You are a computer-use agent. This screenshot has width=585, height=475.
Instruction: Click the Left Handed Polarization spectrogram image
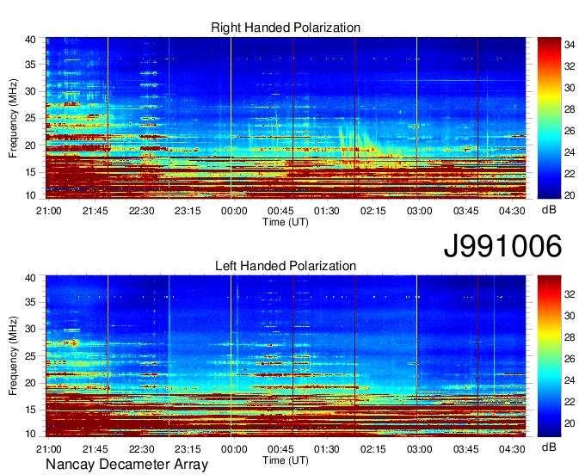[286, 356]
